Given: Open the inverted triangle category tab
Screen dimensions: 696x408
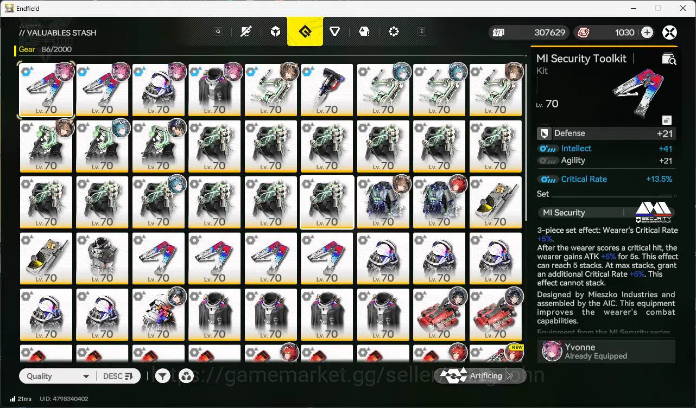Looking at the screenshot, I should point(335,31).
